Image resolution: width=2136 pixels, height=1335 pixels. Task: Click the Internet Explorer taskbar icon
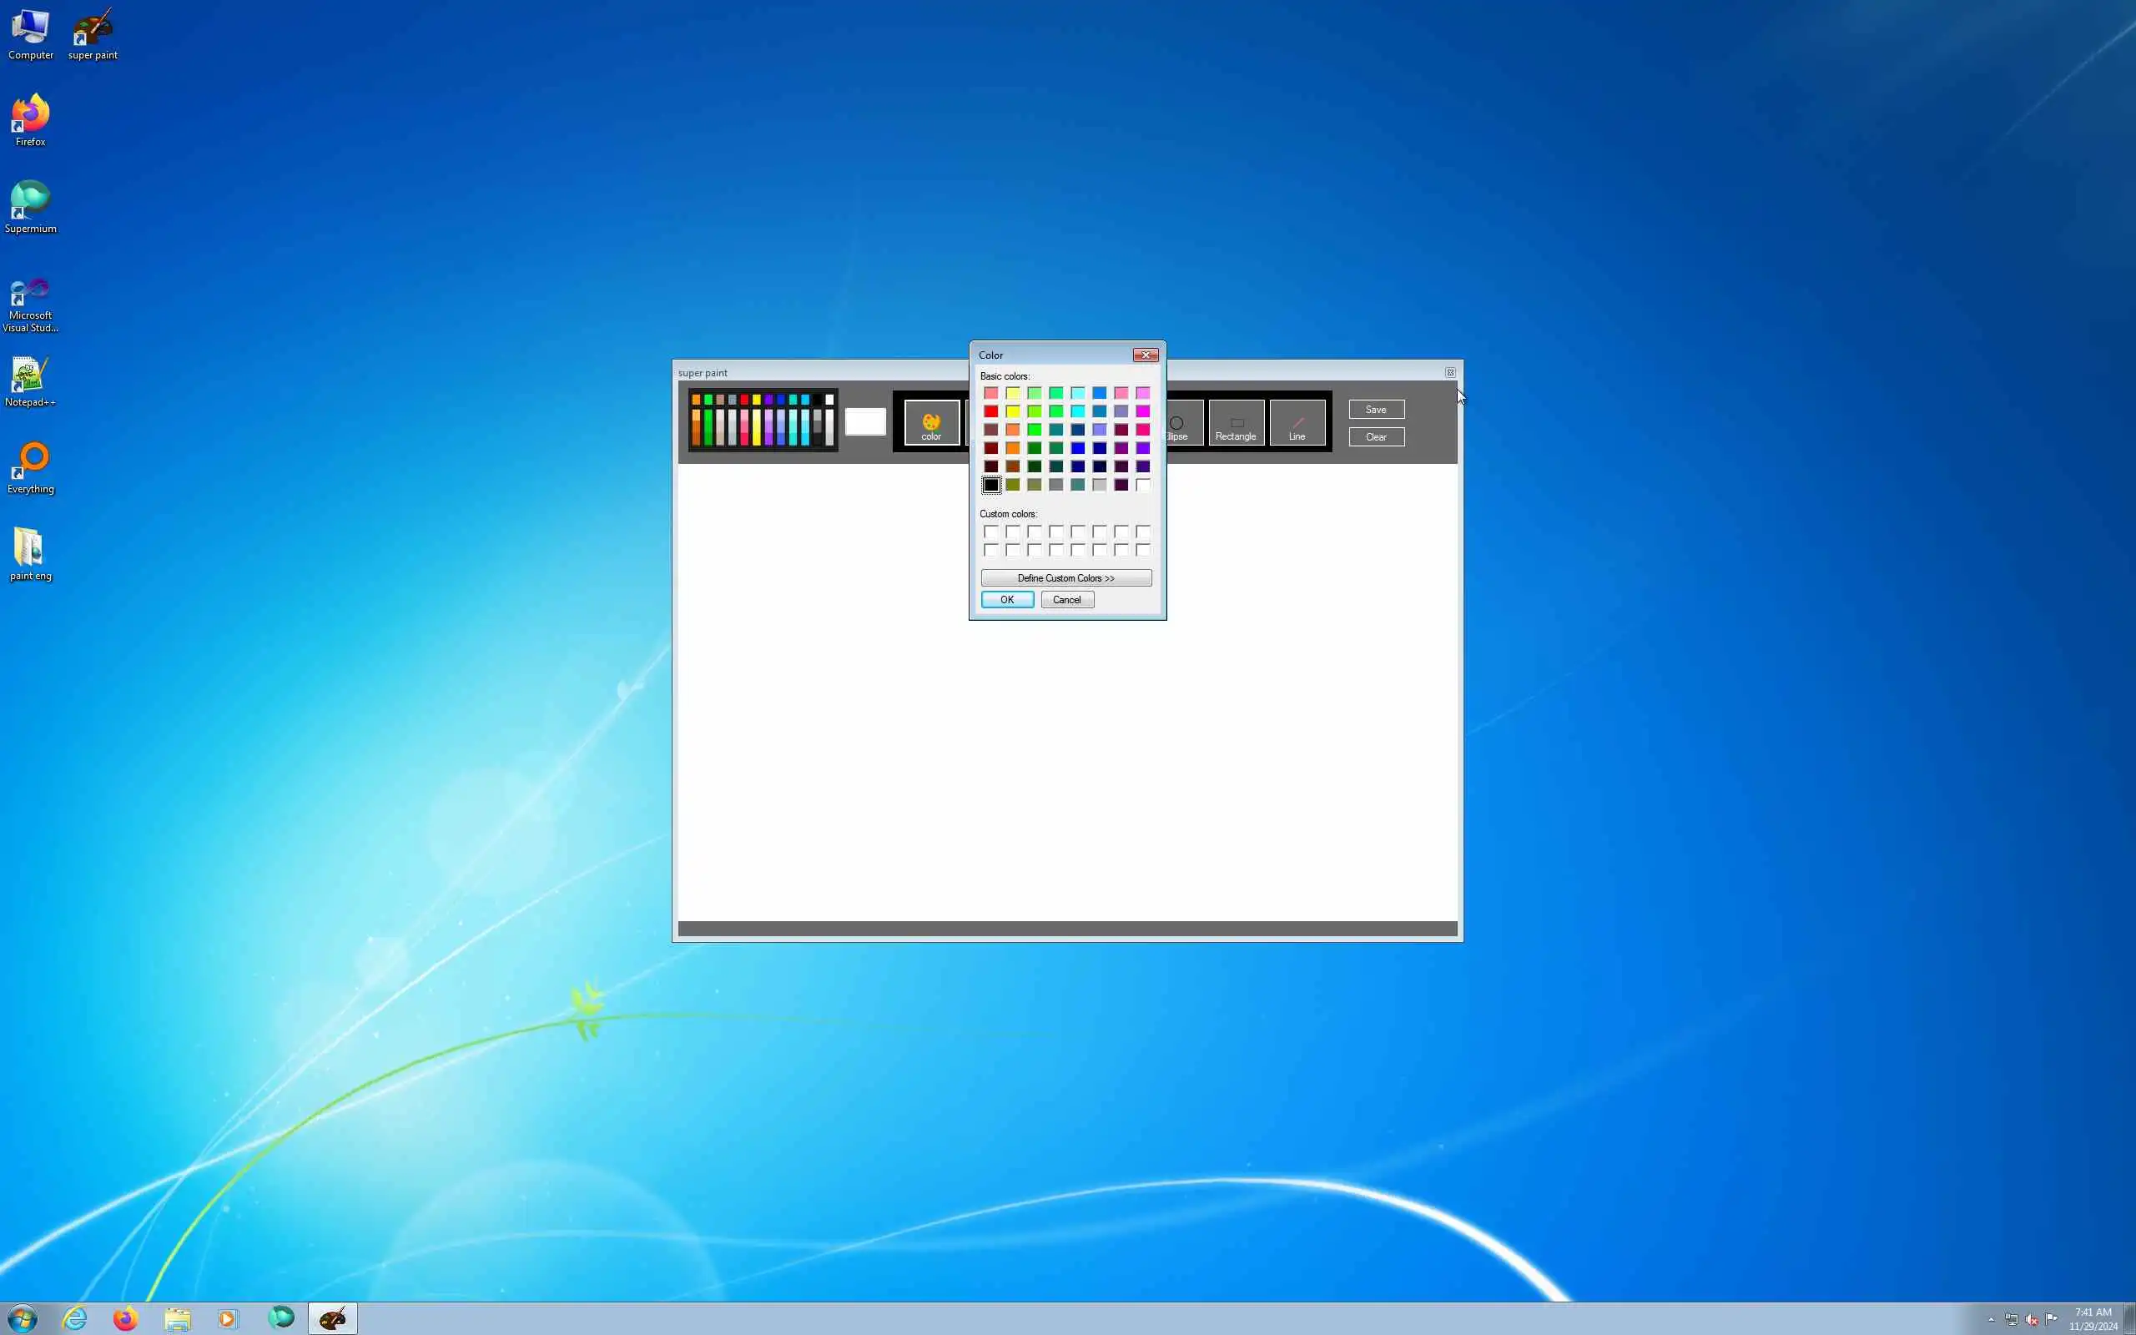point(74,1318)
